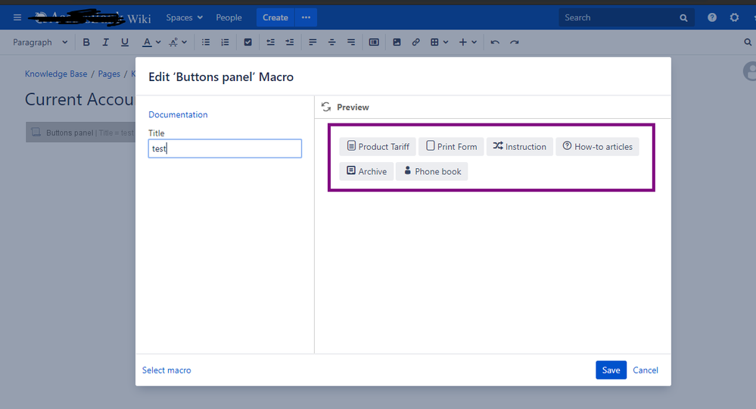This screenshot has height=409, width=756.
Task: Click the Knowledge Base breadcrumb
Action: 56,73
